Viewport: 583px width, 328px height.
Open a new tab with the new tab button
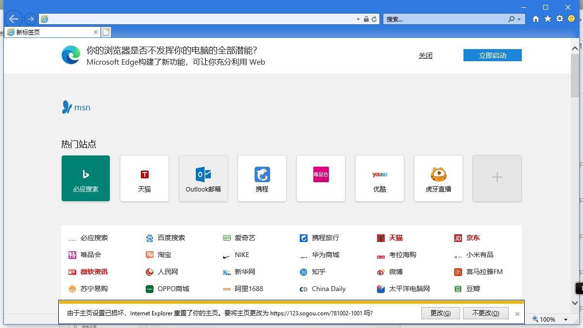click(x=106, y=31)
